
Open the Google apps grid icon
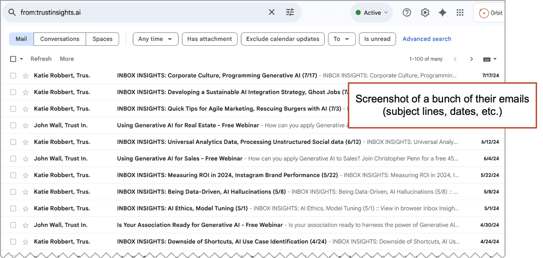tap(460, 12)
